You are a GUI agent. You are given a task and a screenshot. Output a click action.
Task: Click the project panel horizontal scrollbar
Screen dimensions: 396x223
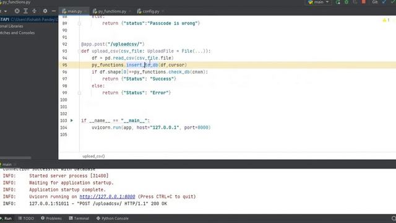15,158
